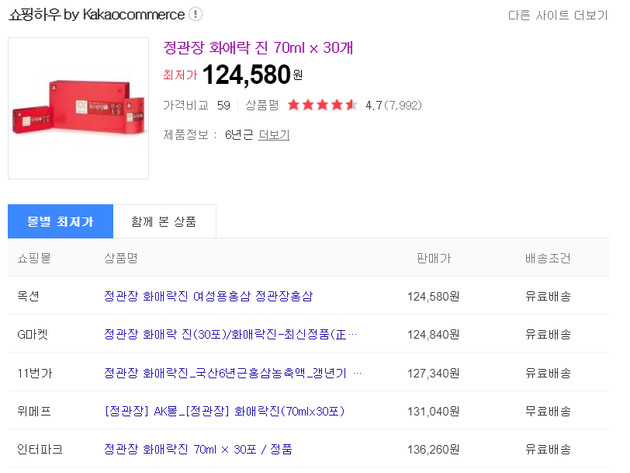Click the '인터파크' mall name
The width and height of the screenshot is (630, 473).
40,449
